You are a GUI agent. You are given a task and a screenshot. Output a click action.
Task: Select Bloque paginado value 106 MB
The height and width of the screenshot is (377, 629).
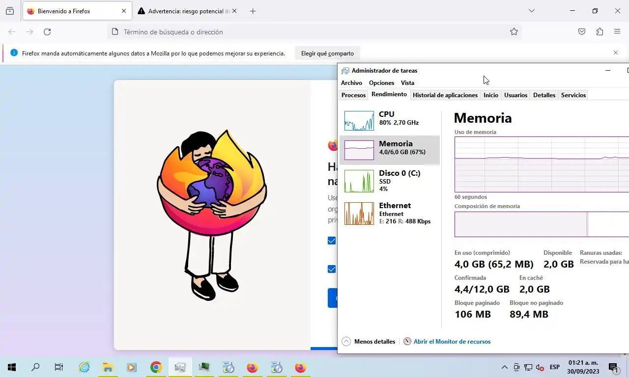473,314
